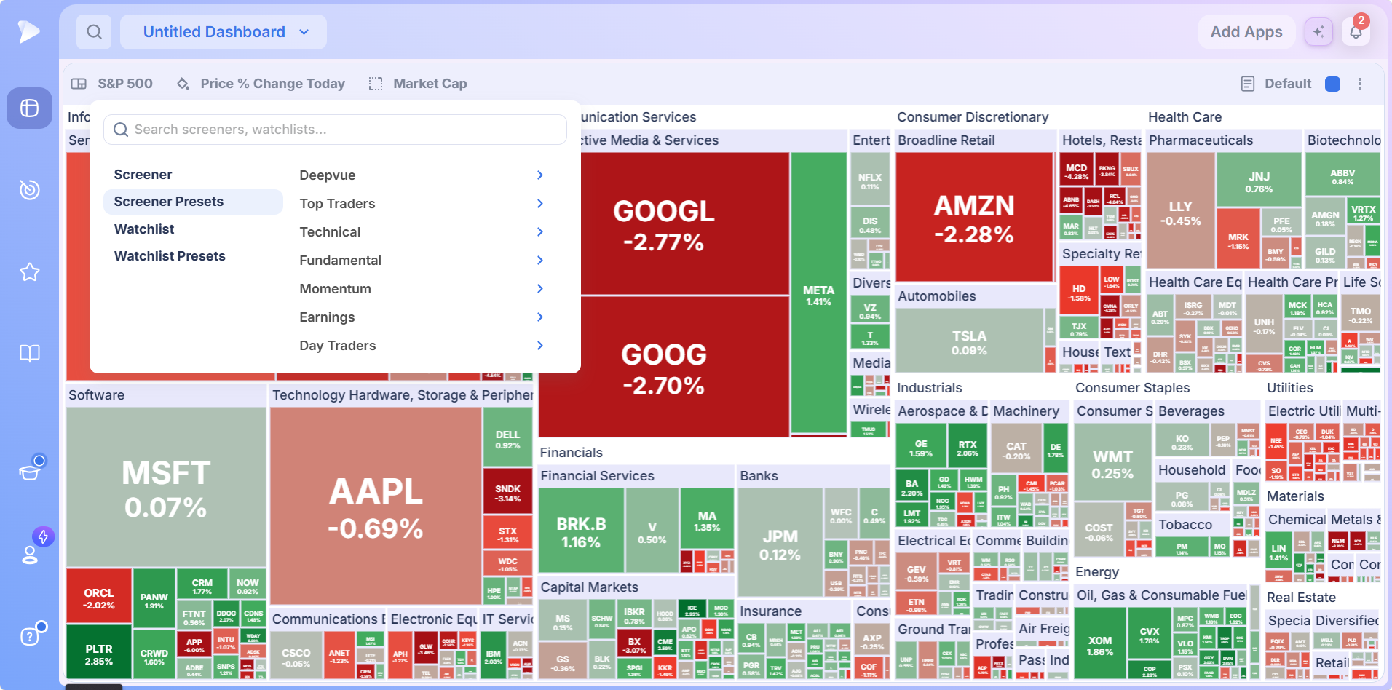Open the book learning sidebar icon
Viewport: 1392px width, 690px height.
tap(29, 354)
